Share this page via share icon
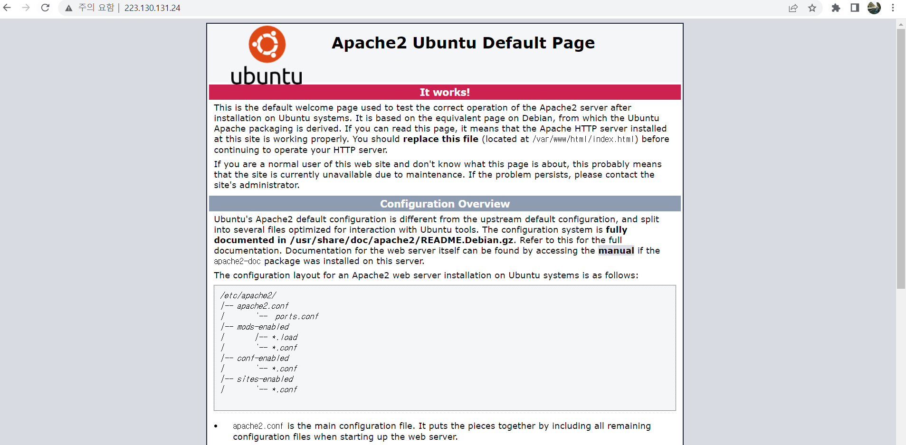Viewport: 906px width, 445px height. 793,8
